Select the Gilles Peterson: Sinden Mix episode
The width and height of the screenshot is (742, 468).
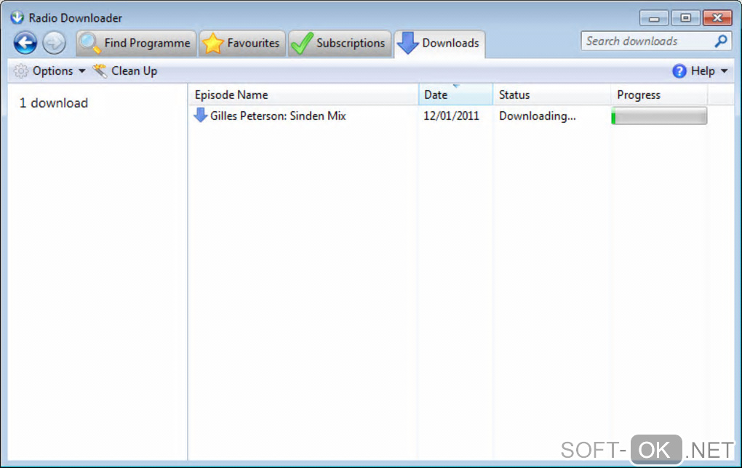[x=278, y=116]
